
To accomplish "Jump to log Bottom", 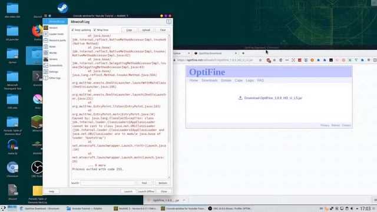I will (x=163, y=183).
